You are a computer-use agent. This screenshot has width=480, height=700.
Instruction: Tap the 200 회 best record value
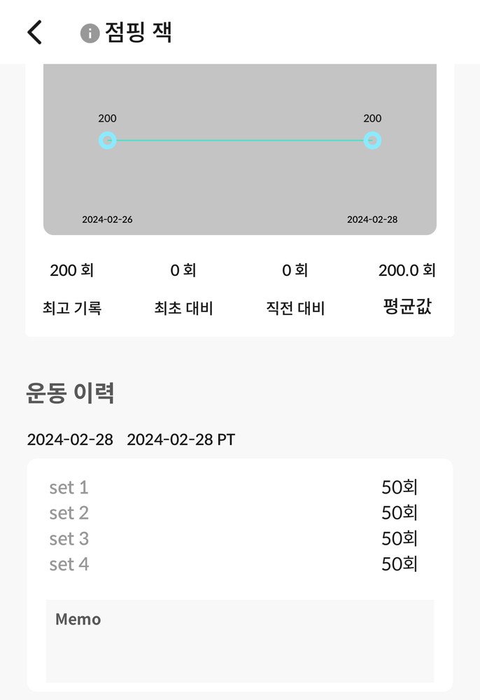click(x=72, y=270)
